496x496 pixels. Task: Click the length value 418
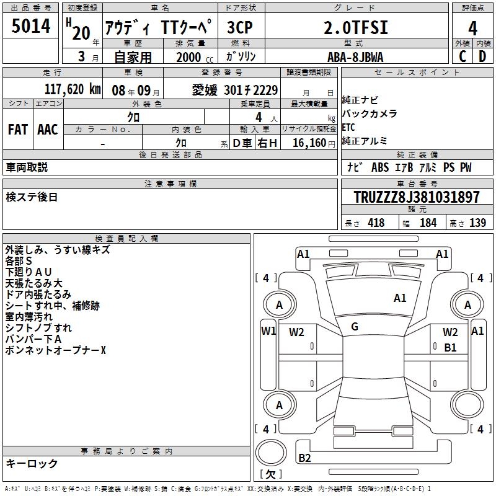376,223
